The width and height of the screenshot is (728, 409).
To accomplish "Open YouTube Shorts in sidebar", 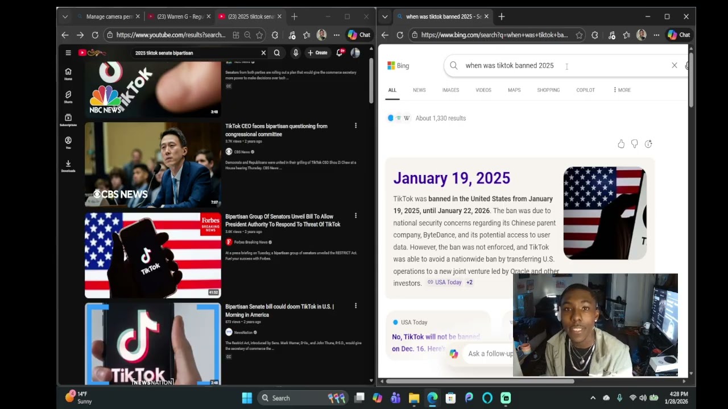I will pos(68,97).
